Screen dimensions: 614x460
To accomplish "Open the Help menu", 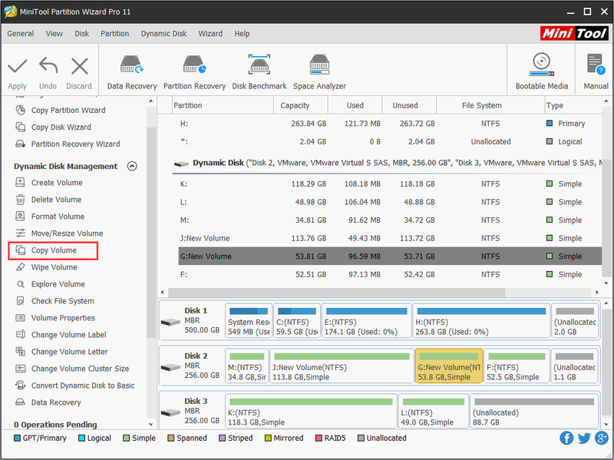I will pyautogui.click(x=242, y=33).
